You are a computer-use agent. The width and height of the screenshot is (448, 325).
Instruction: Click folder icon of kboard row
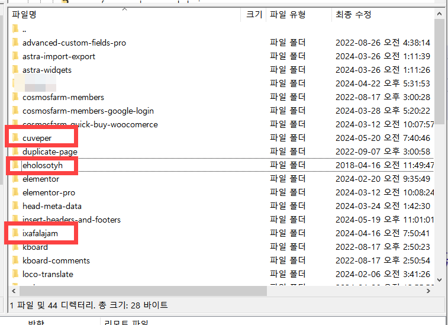coord(15,247)
